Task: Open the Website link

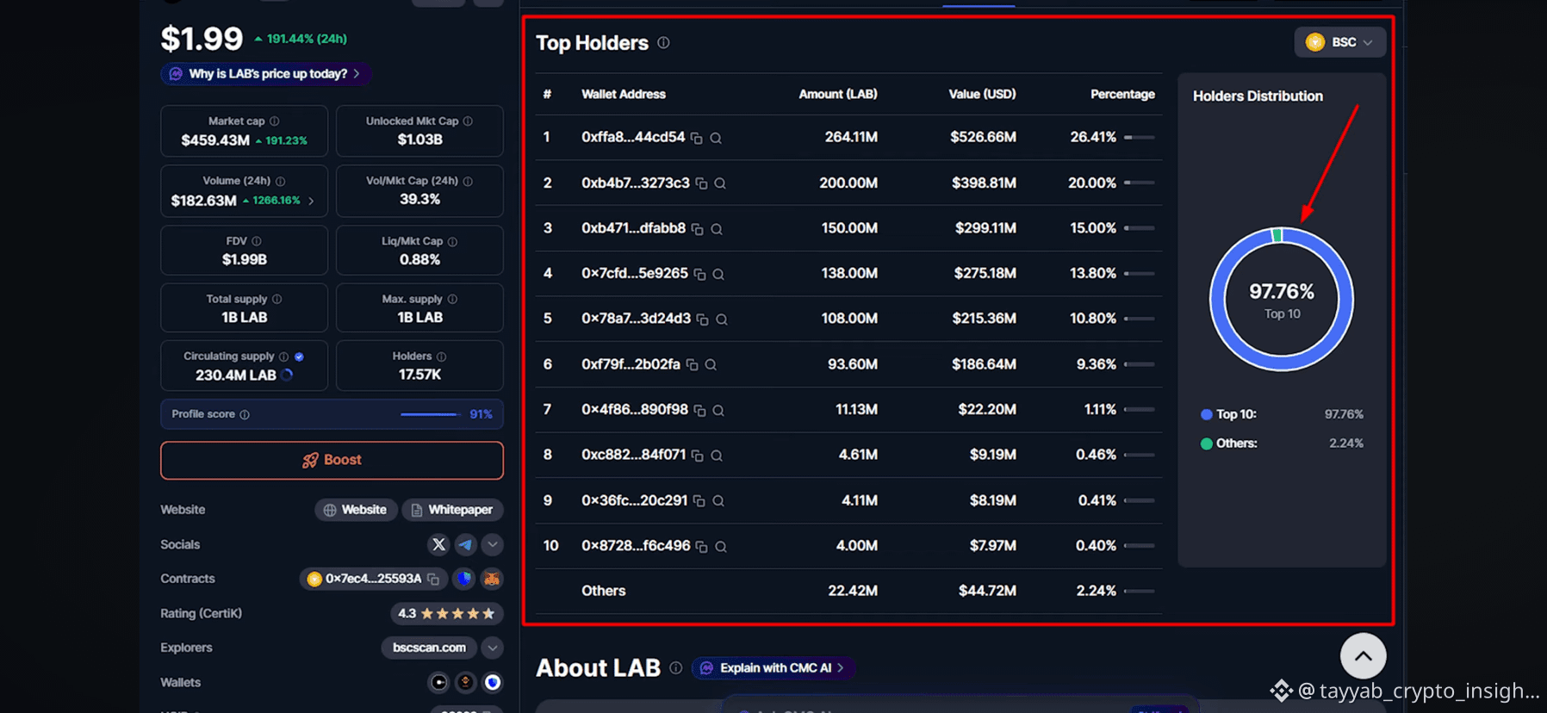Action: 356,510
